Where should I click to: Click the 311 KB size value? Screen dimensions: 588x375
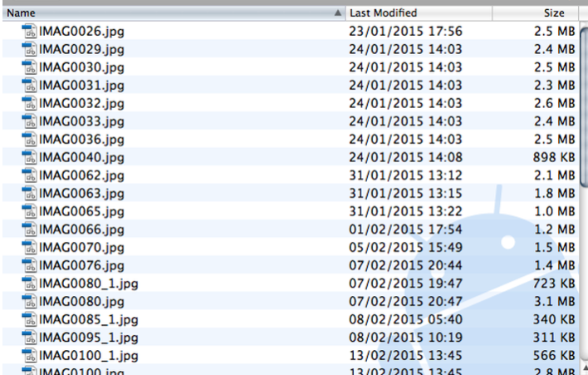(x=554, y=338)
